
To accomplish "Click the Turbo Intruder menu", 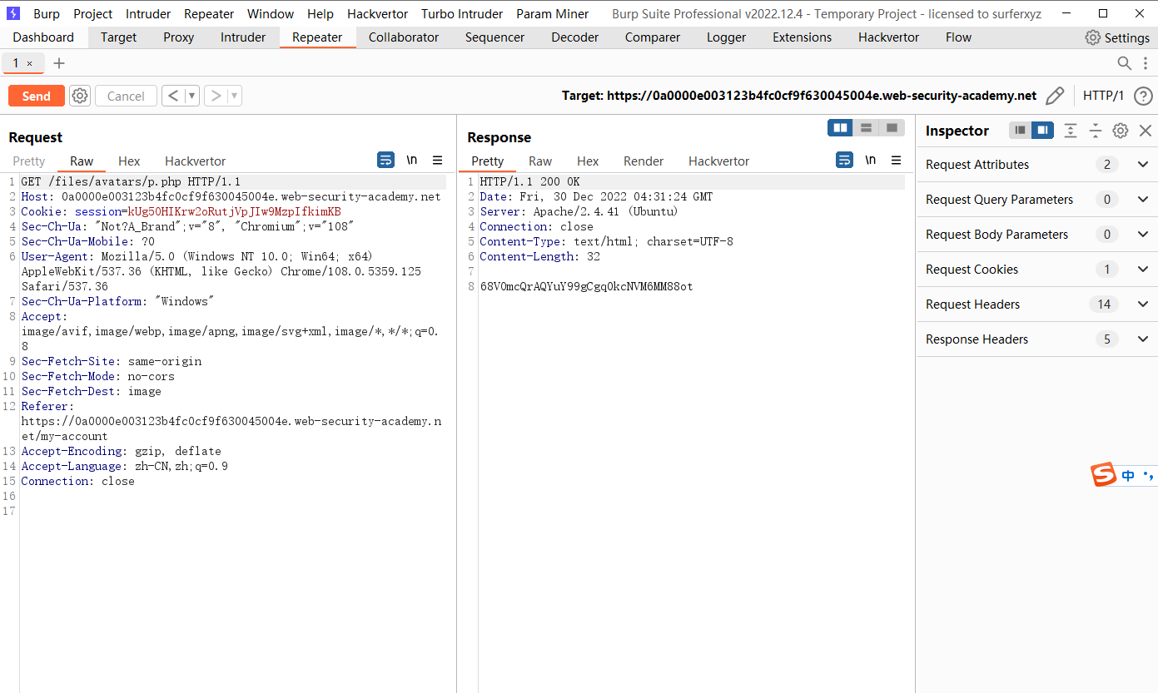I will [462, 13].
